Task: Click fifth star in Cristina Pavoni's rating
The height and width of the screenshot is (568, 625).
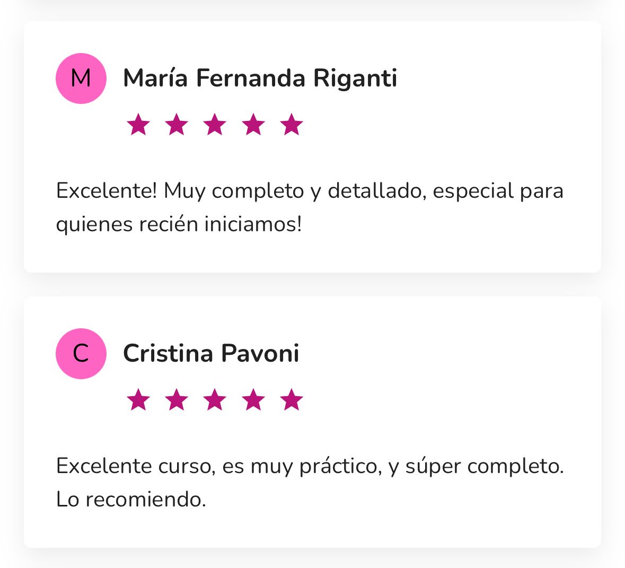Action: [x=292, y=400]
